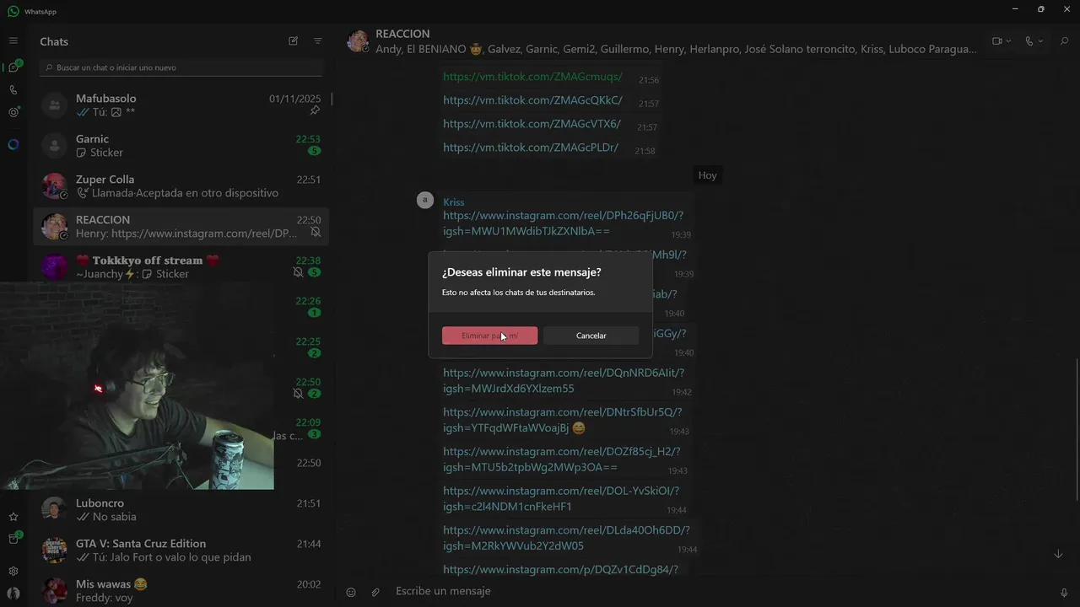
Task: Open instagram reel DLda40Oh6DD link
Action: click(566, 538)
